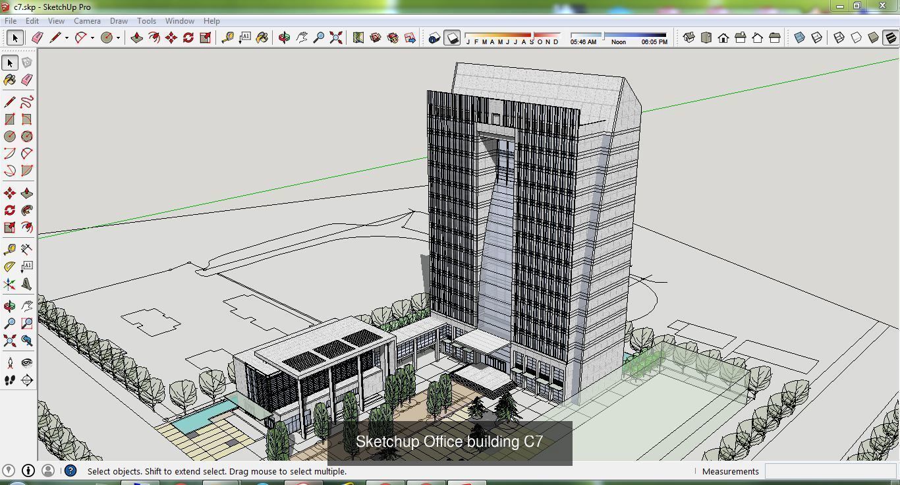
Task: Select the Follow Me tool in the left toolbar
Action: (x=27, y=210)
